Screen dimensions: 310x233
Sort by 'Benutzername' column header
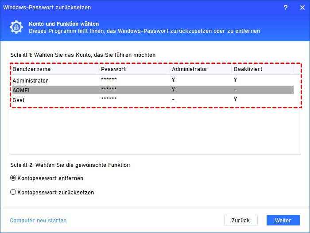[x=31, y=69]
